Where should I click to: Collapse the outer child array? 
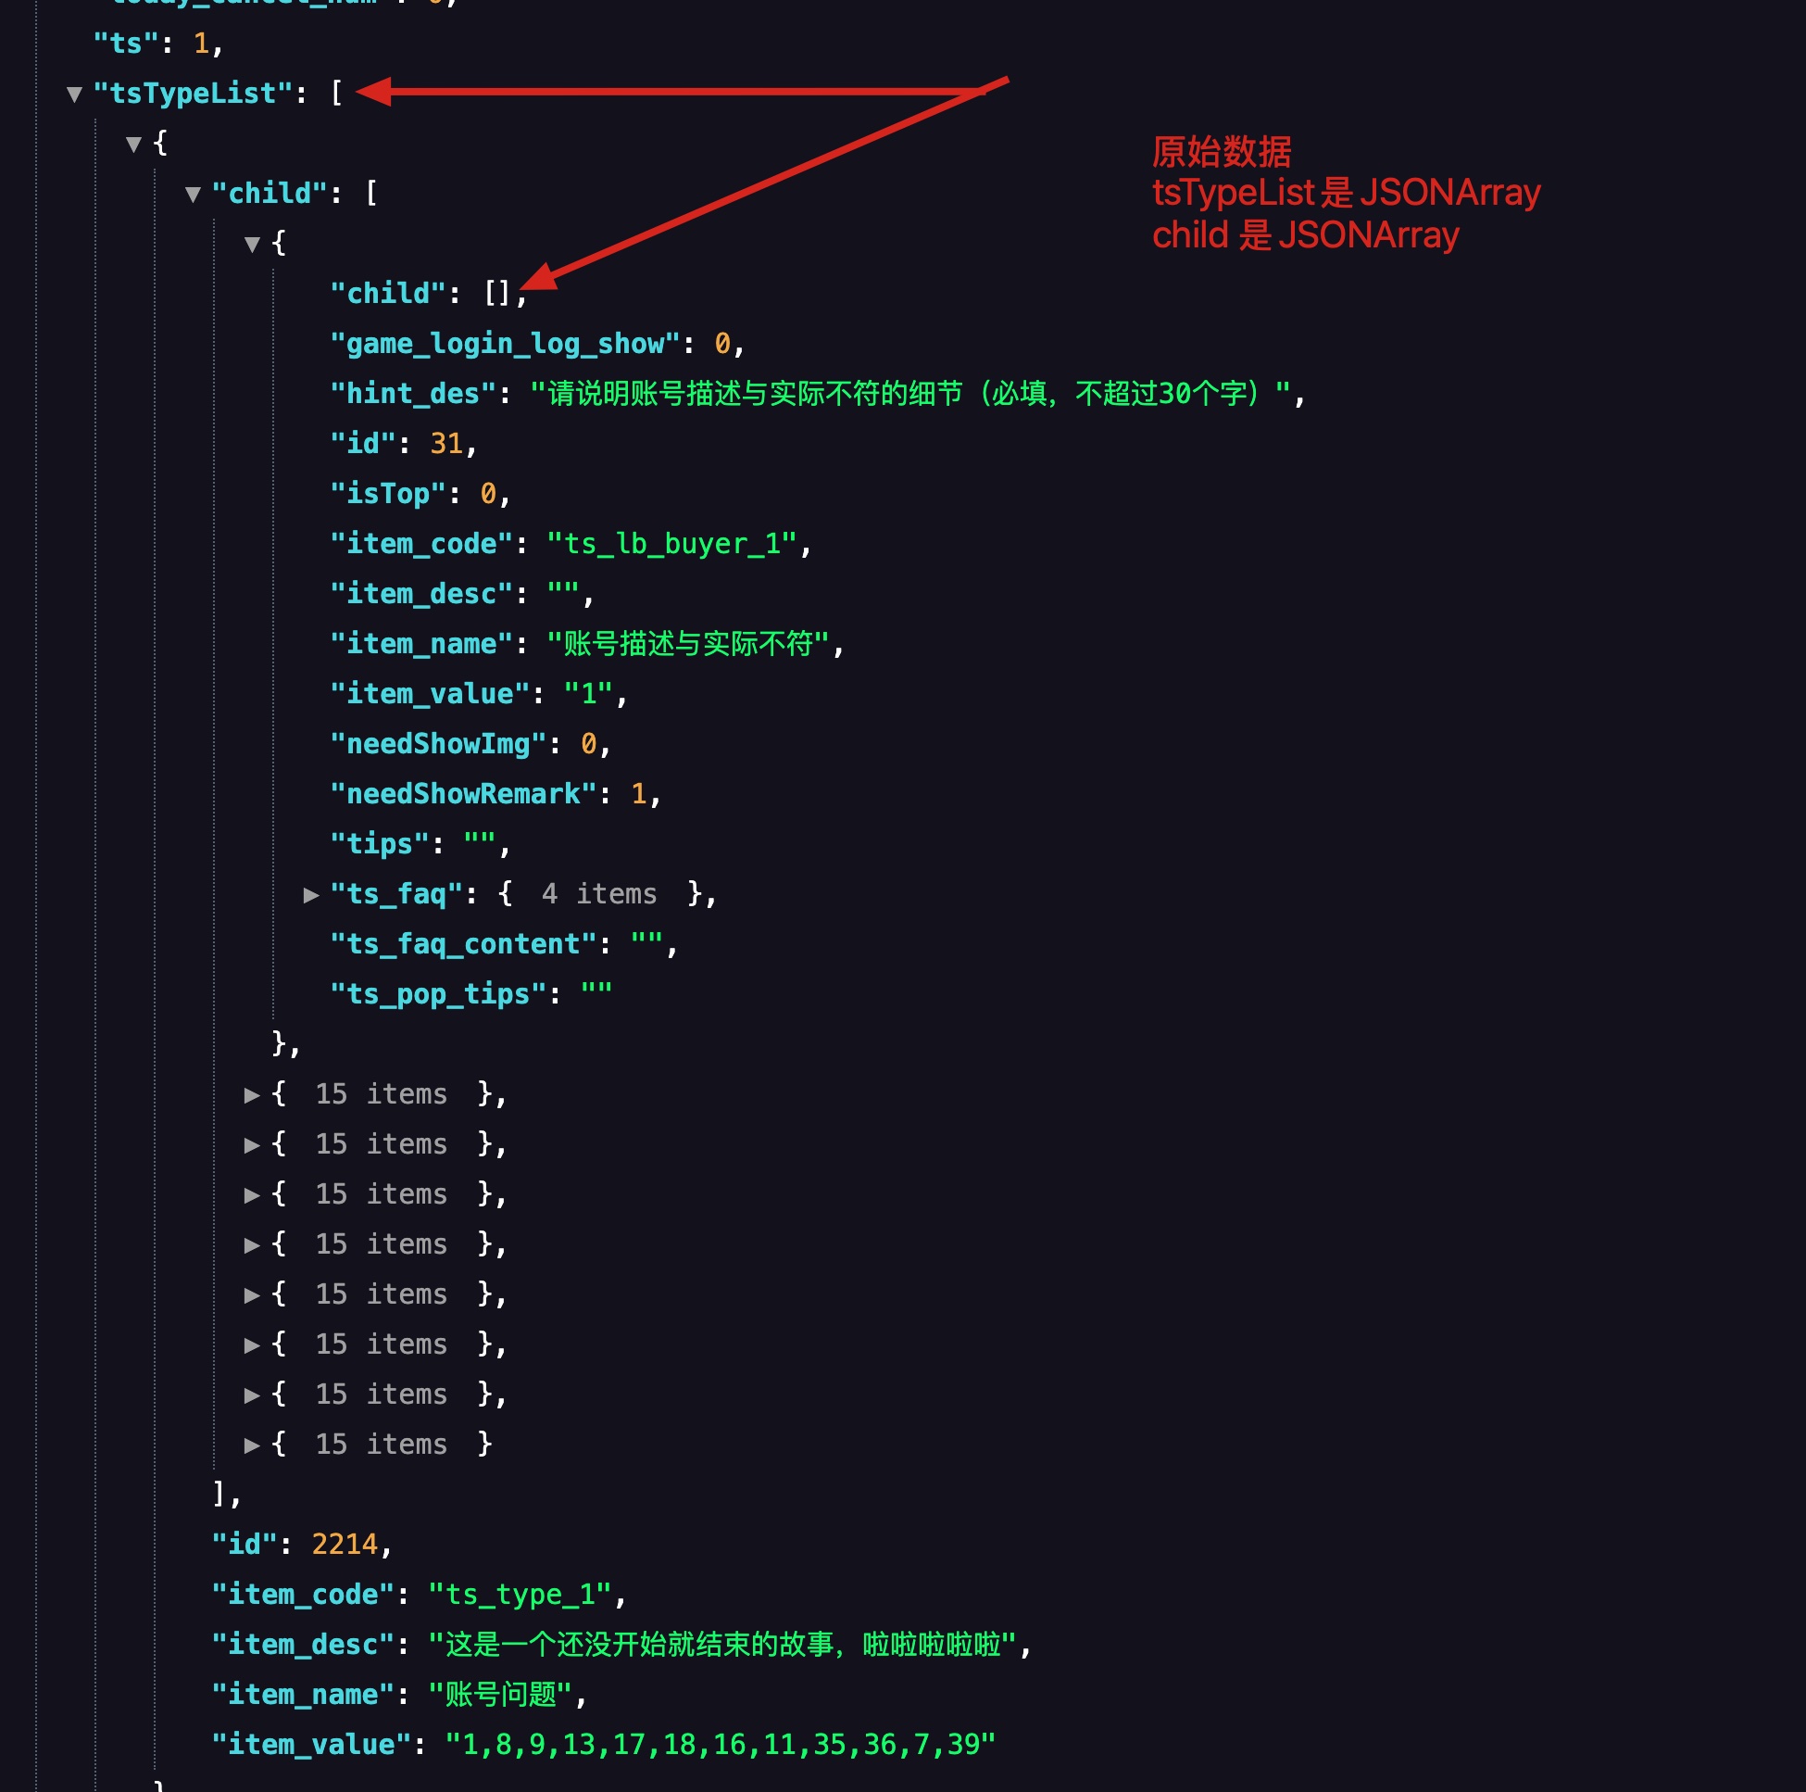(x=193, y=195)
